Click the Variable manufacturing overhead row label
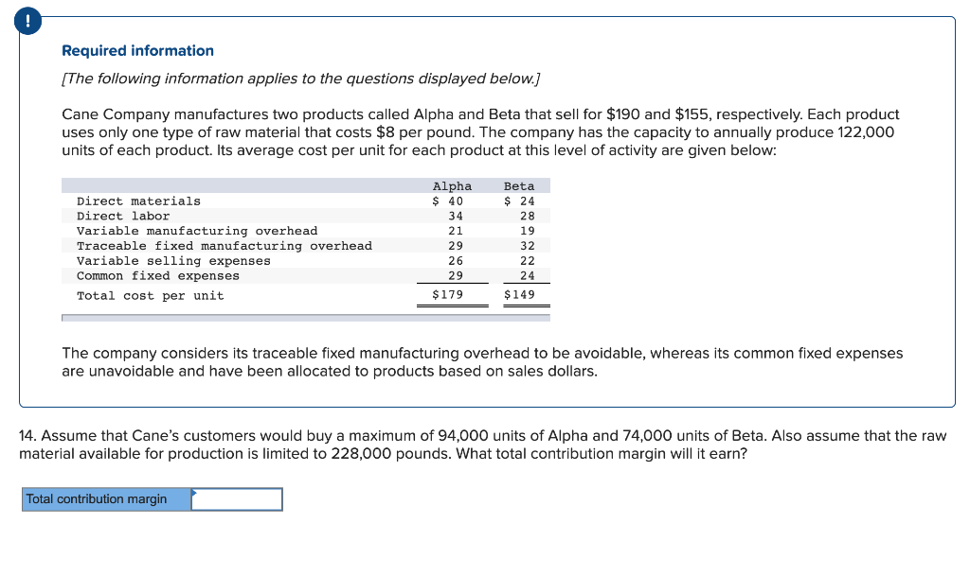The width and height of the screenshot is (970, 576). pos(197,232)
